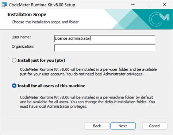Click the per-machine folder description paragraph
173x135 pixels.
pyautogui.click(x=88, y=102)
